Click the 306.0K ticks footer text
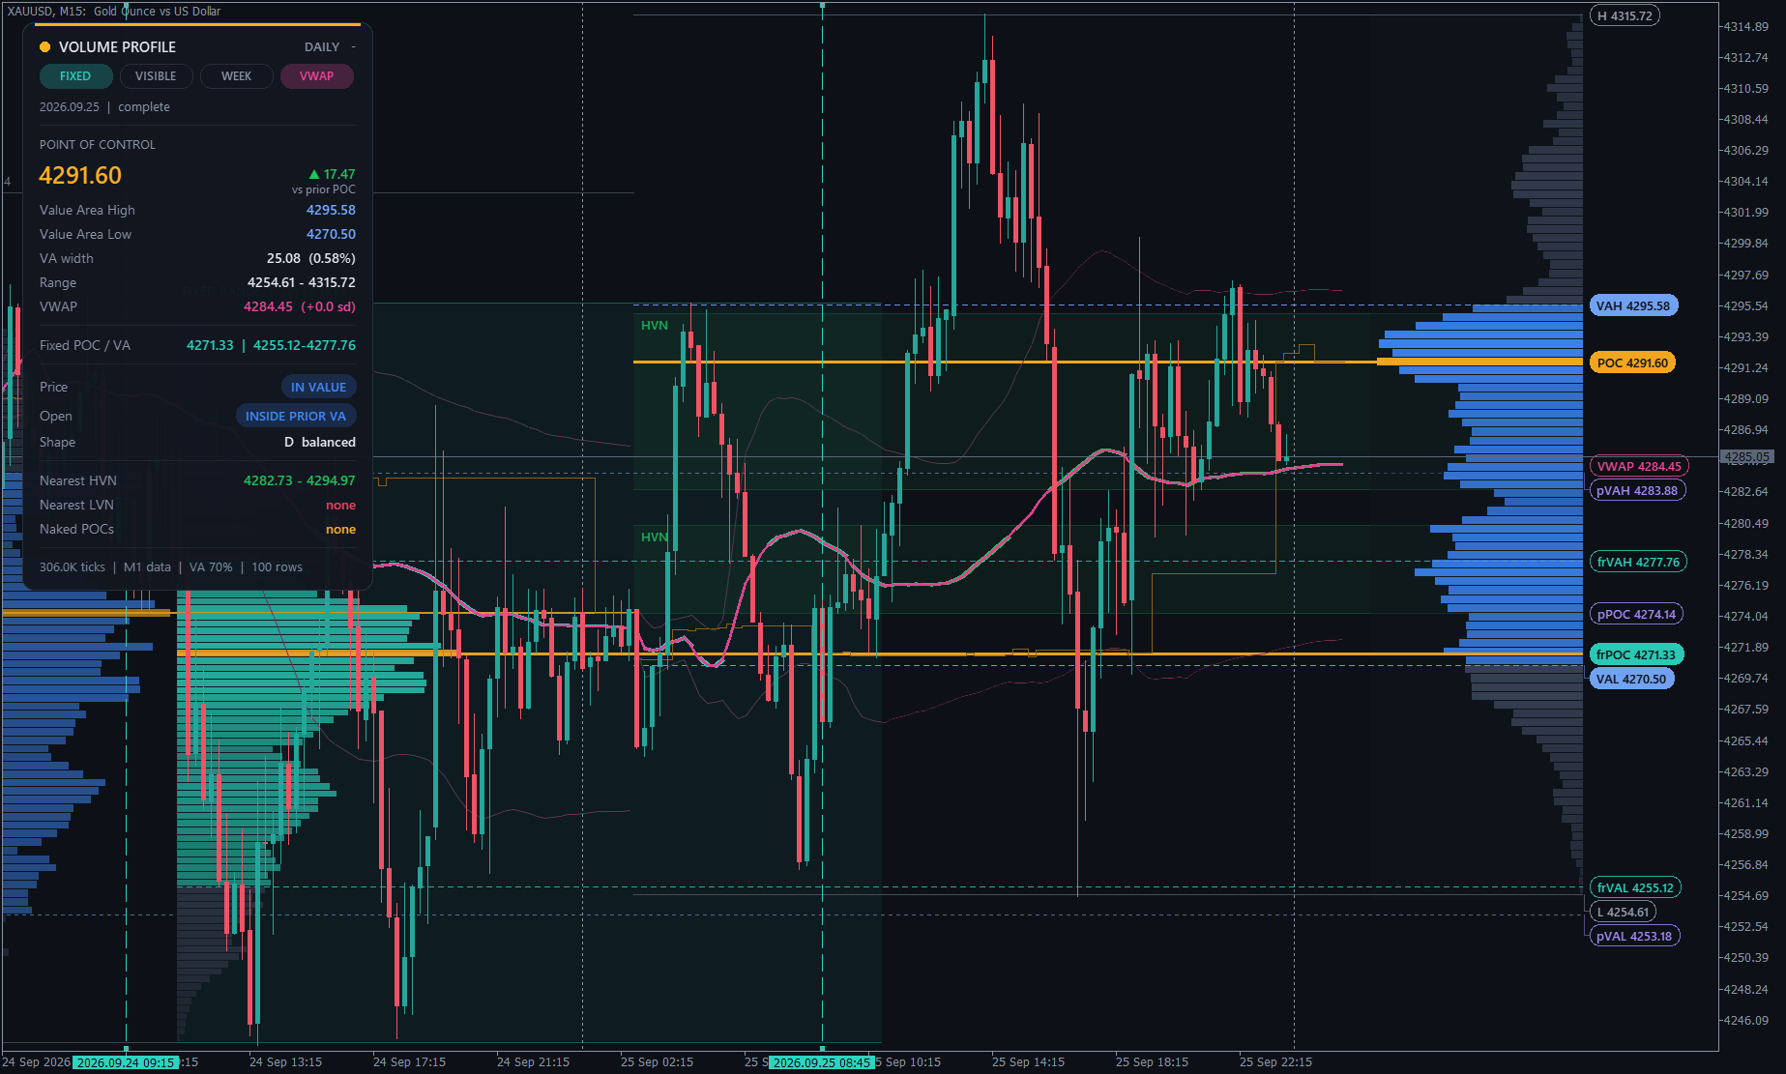This screenshot has height=1074, width=1786. (x=73, y=567)
